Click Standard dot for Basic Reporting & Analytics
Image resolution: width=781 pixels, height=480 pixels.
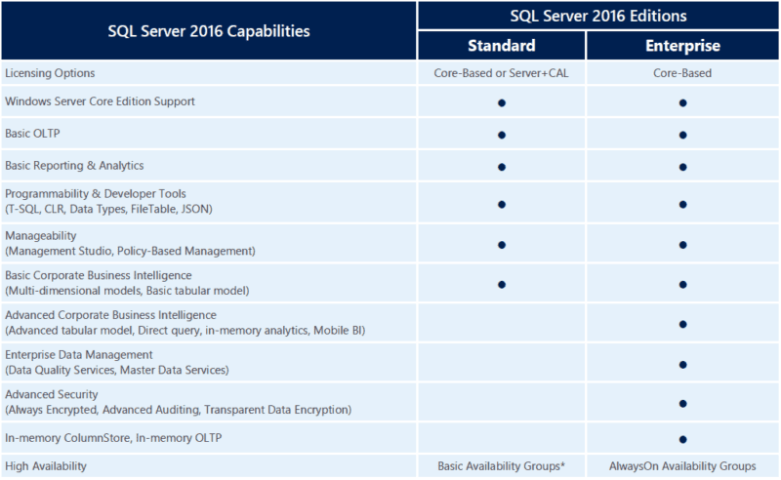tap(502, 167)
